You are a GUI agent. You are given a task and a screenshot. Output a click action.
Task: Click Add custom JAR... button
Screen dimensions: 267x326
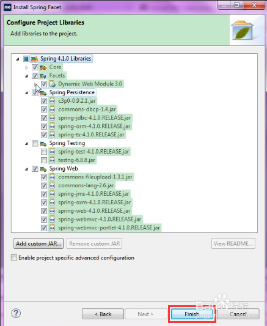38,243
